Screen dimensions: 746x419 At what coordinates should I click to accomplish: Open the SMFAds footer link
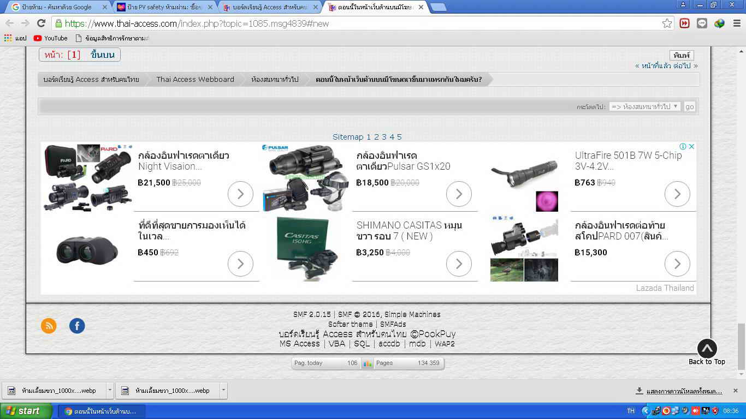(393, 324)
